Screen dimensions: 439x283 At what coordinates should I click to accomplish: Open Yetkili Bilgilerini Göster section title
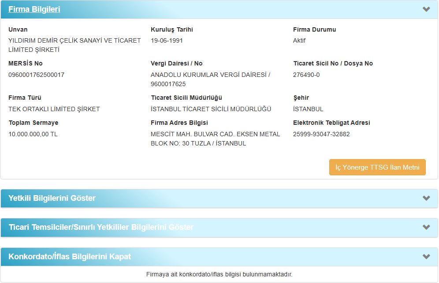(x=52, y=198)
